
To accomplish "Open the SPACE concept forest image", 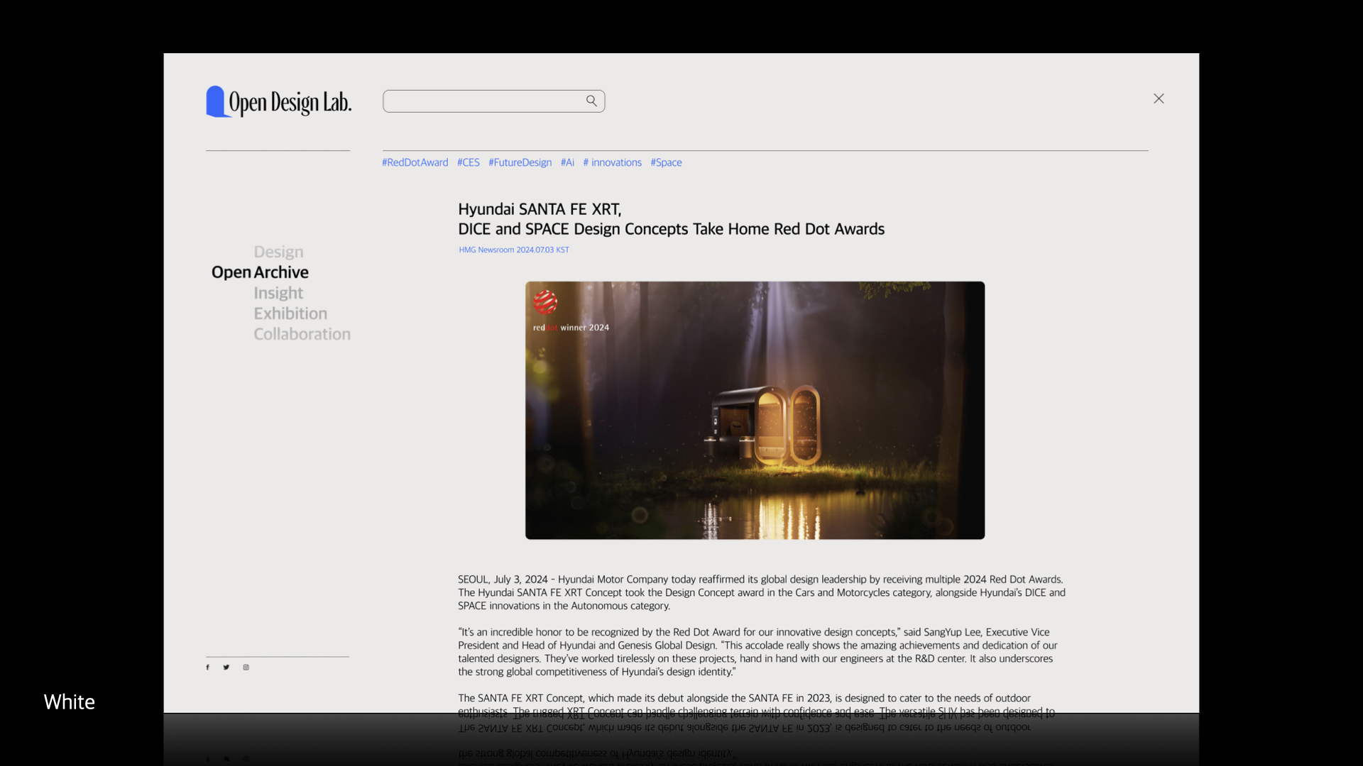I will (755, 410).
